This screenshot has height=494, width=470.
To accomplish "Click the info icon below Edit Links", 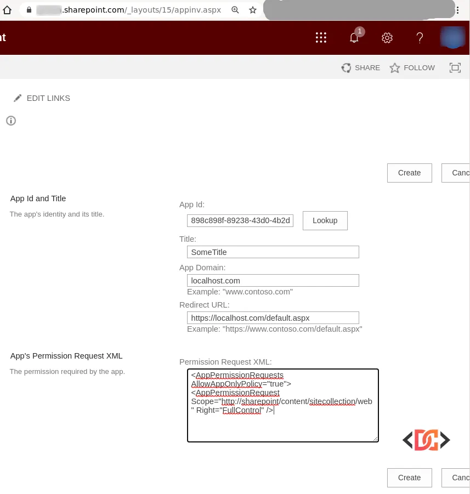I will 11,121.
